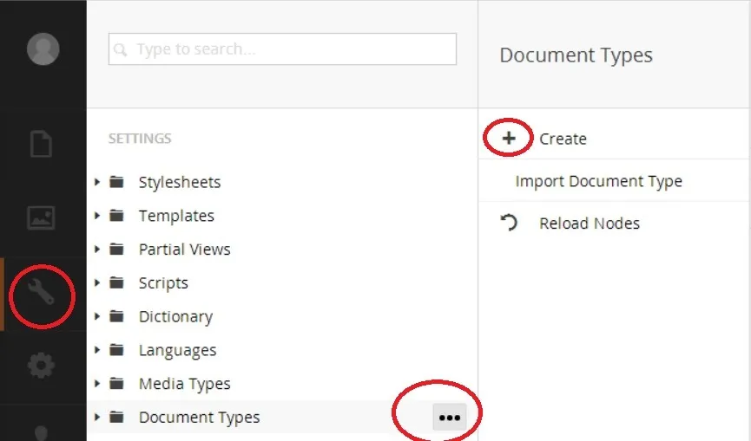Open the Partial Views tree item
Screen dimensions: 751x441
pyautogui.click(x=184, y=250)
